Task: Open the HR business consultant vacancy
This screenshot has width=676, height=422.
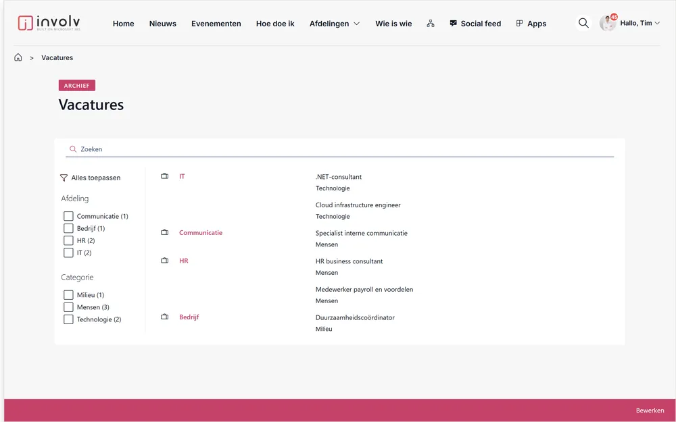Action: click(349, 261)
